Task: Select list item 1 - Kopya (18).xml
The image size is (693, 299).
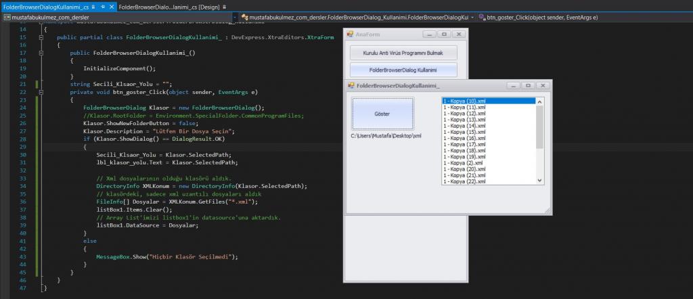Action: [x=489, y=150]
